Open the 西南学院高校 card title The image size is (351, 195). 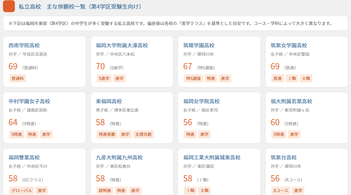[24, 45]
